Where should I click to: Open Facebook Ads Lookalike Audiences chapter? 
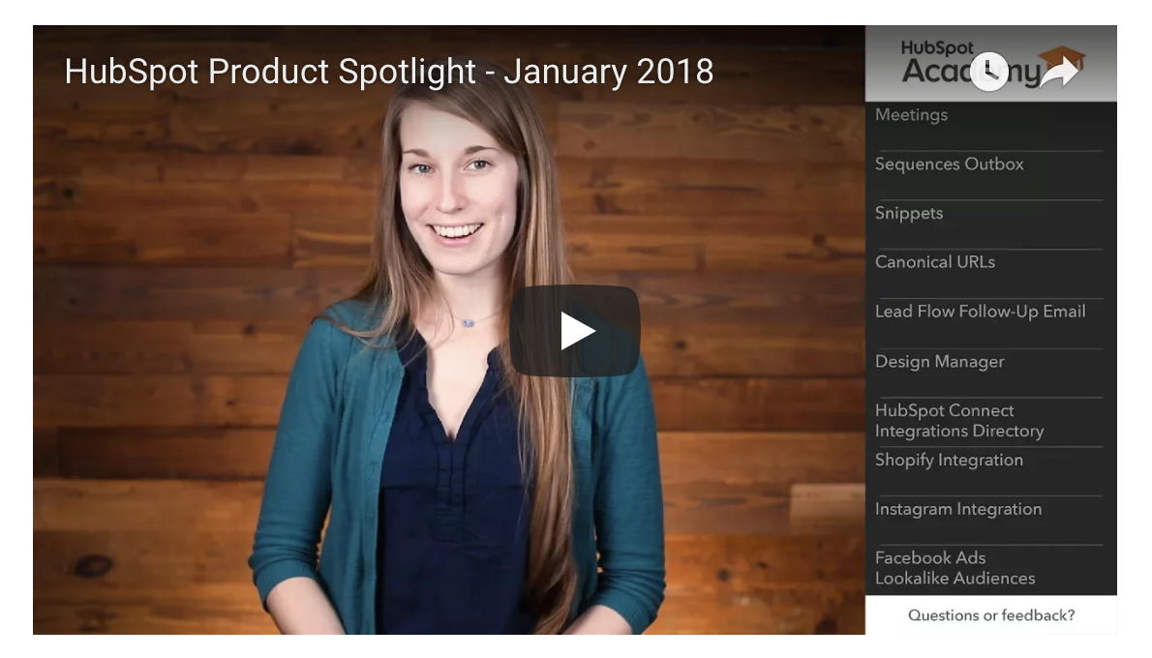(x=955, y=568)
